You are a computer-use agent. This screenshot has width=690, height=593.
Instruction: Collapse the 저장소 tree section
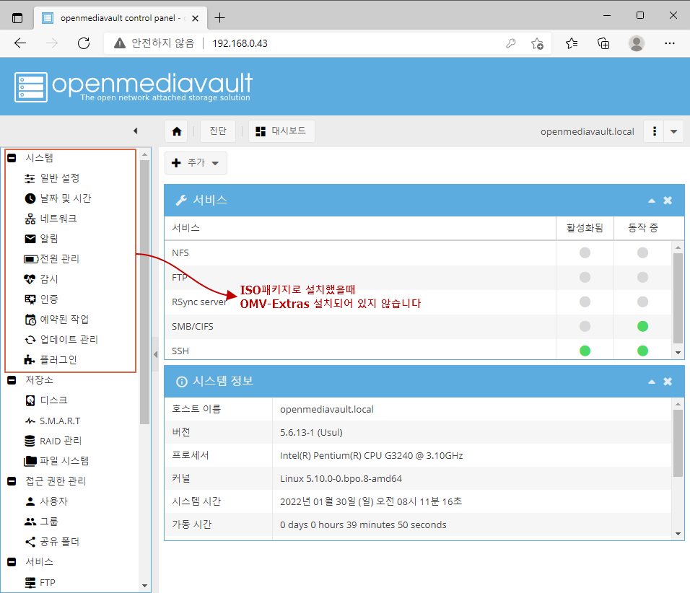12,380
